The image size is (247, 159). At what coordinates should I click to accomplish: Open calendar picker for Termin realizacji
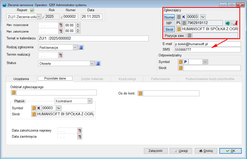click(x=61, y=55)
